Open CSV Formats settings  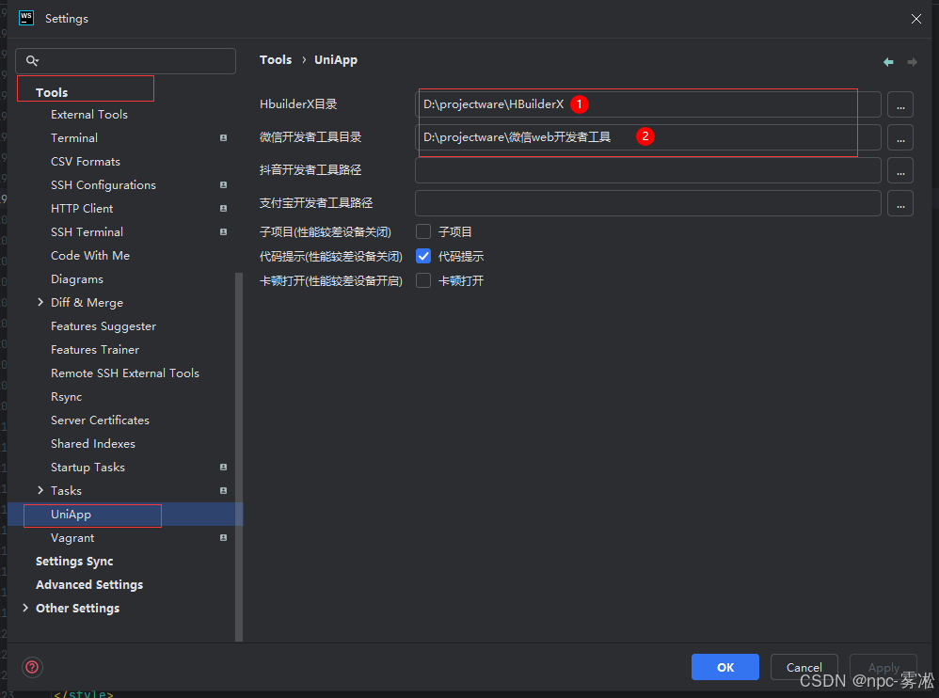pyautogui.click(x=86, y=162)
